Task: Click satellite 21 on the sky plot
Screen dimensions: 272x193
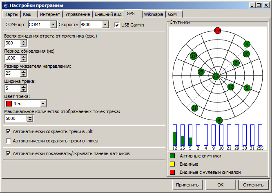Action: click(195, 108)
